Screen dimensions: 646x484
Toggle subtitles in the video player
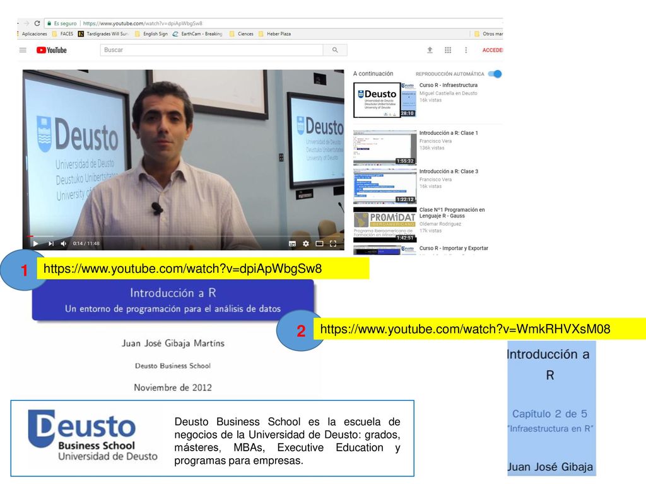(293, 244)
